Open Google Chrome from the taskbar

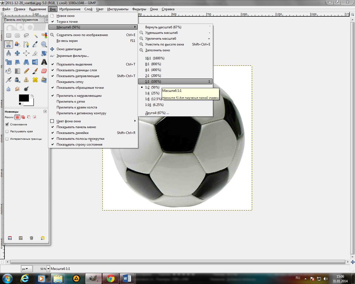[111, 278]
